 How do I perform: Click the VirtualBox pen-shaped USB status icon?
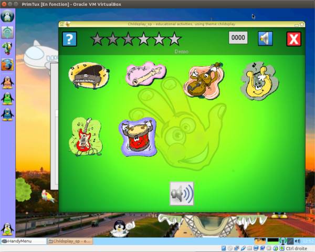click(243, 248)
